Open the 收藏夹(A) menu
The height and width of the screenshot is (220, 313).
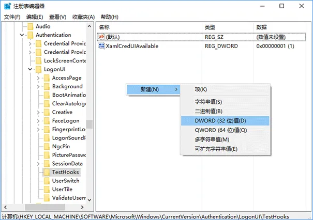83,17
